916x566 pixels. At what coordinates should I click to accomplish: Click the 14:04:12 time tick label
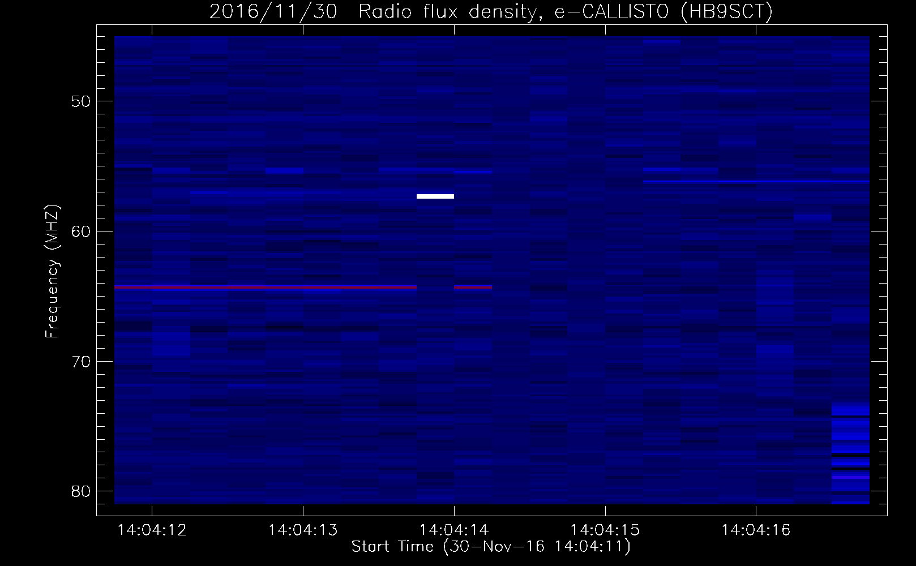152,530
